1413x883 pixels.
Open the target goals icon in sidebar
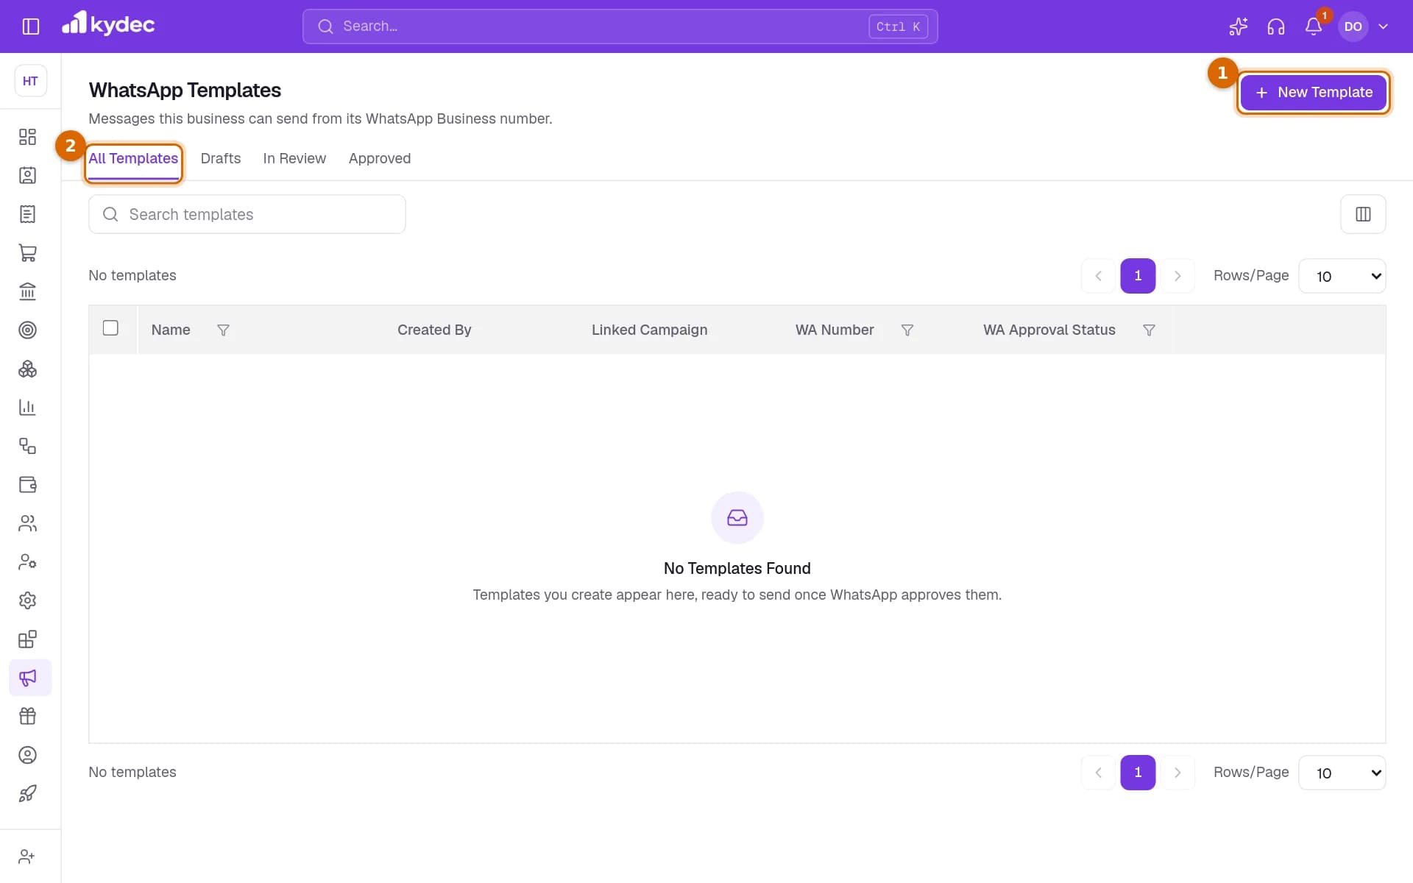click(x=27, y=330)
